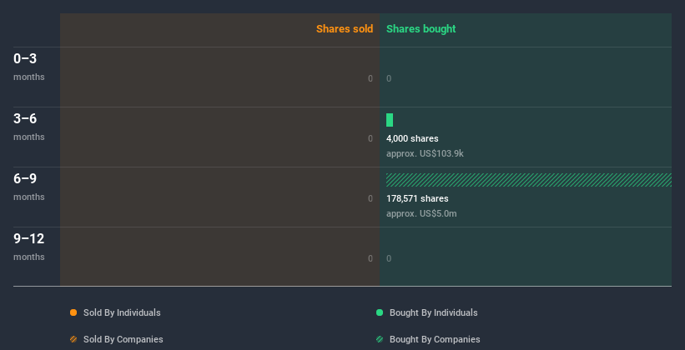Click the 4,000 shares value text
Image resolution: width=685 pixels, height=350 pixels.
[412, 139]
